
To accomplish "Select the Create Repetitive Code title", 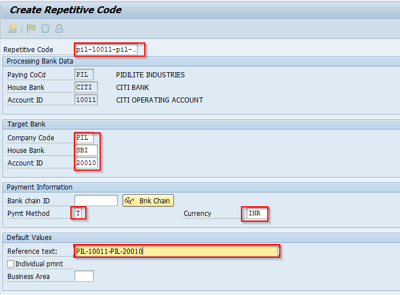I will [66, 10].
